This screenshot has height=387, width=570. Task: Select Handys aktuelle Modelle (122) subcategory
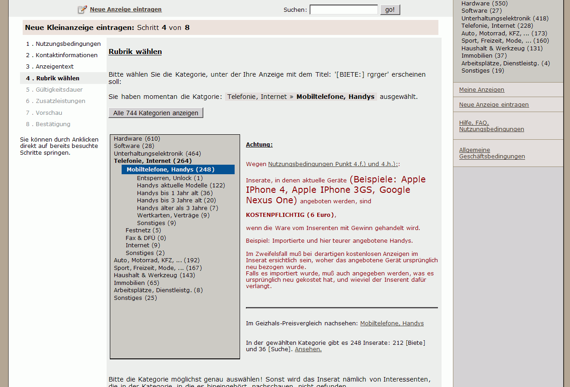(181, 186)
